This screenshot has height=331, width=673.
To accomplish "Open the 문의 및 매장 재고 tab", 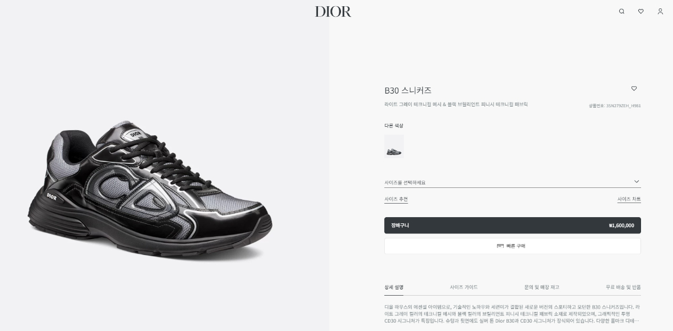I will click(x=542, y=287).
